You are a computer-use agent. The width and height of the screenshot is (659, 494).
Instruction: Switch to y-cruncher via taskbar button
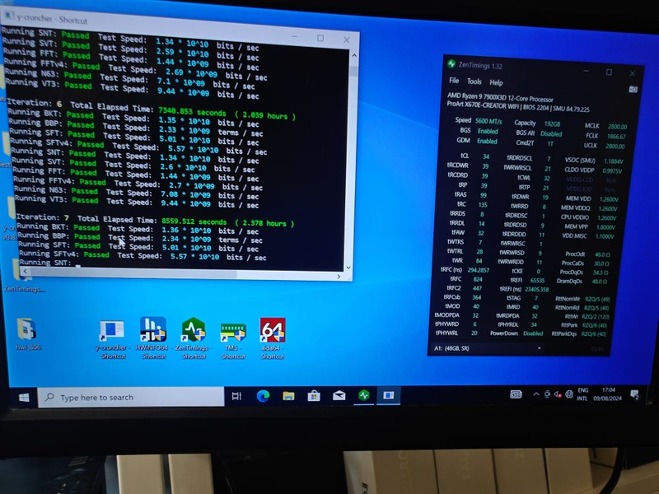(389, 395)
